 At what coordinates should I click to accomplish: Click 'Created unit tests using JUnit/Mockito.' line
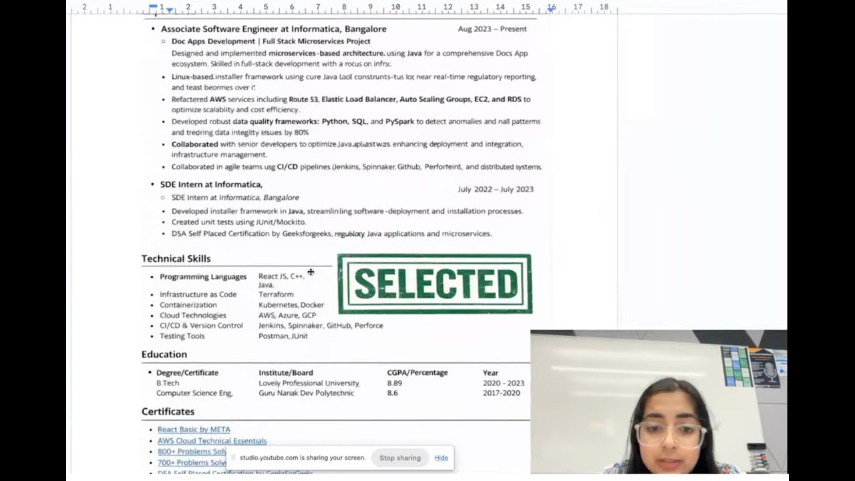point(238,222)
